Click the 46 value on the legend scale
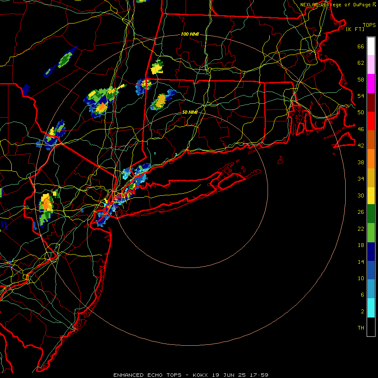The height and width of the screenshot is (378, 378). tap(361, 129)
